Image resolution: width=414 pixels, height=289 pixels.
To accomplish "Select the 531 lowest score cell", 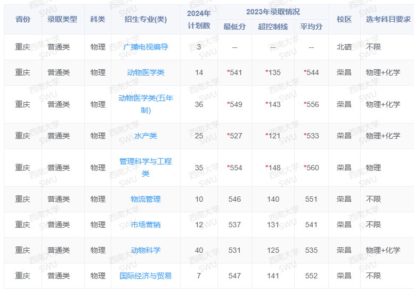I will (x=234, y=250).
